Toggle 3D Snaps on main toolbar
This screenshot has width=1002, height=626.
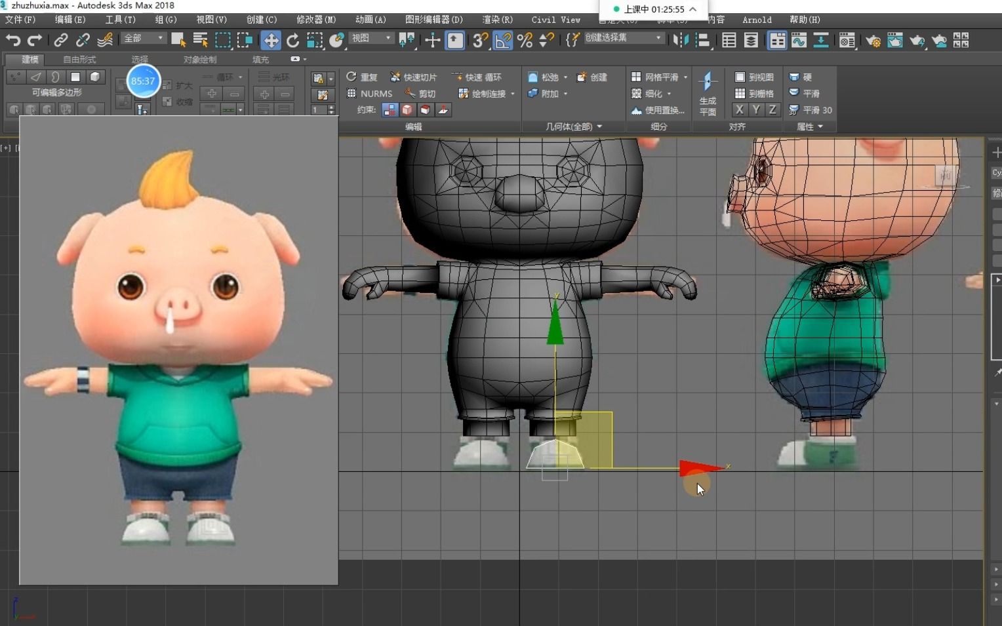point(480,41)
